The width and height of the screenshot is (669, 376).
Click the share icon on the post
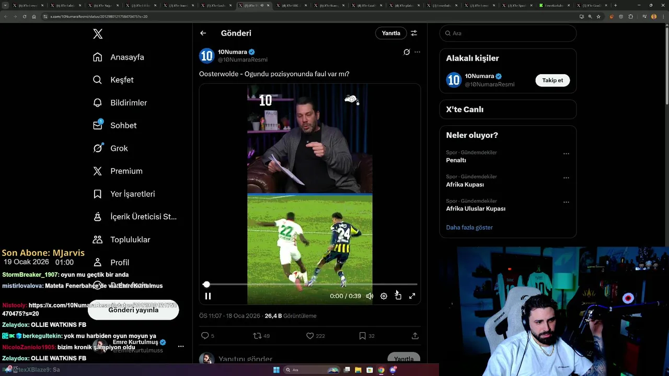pyautogui.click(x=415, y=336)
